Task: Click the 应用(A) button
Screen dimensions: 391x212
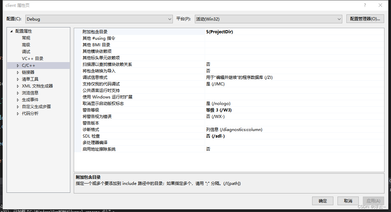Action: (x=373, y=201)
